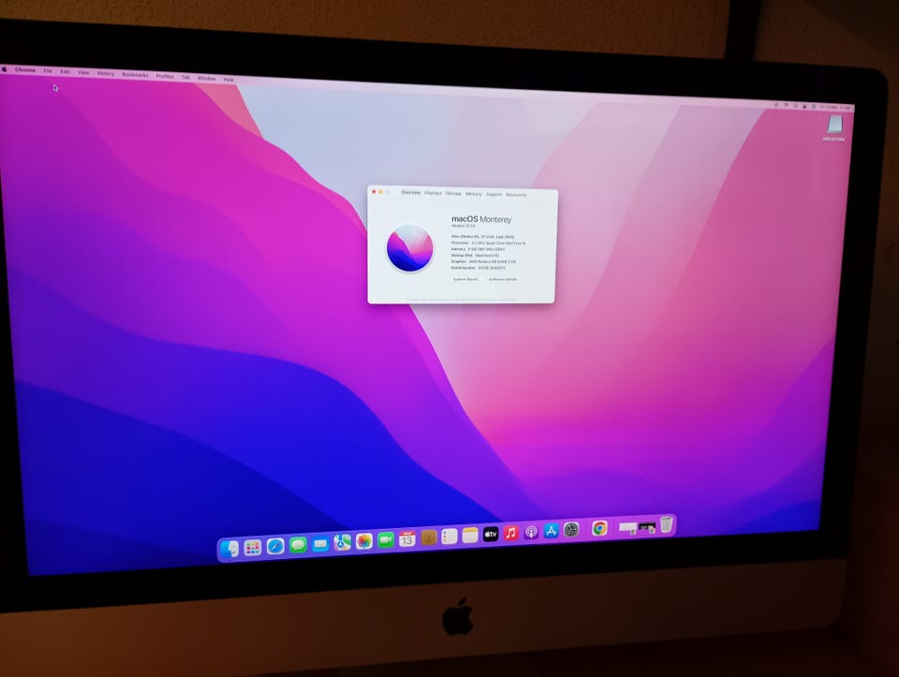899x677 pixels.
Task: Select the Overview tab
Action: pos(410,193)
